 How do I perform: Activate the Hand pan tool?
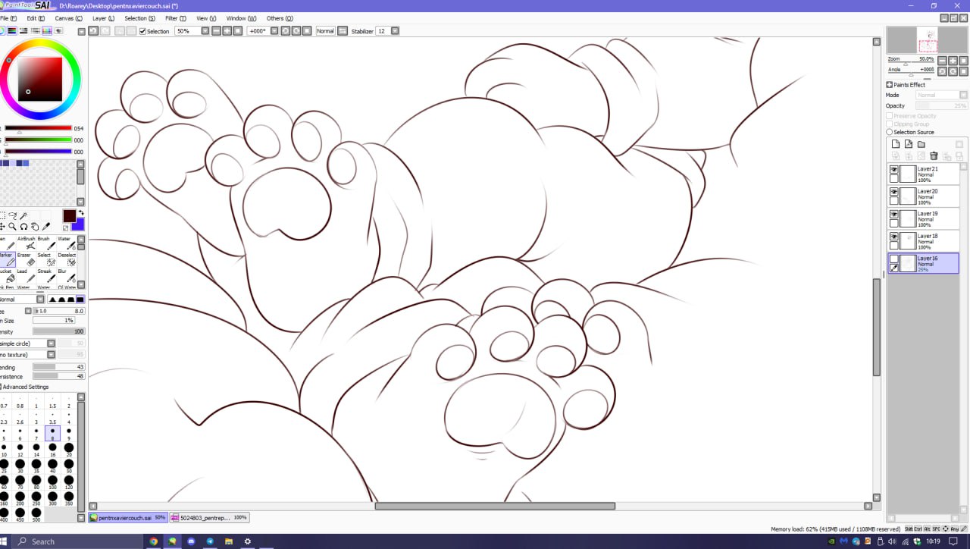35,227
